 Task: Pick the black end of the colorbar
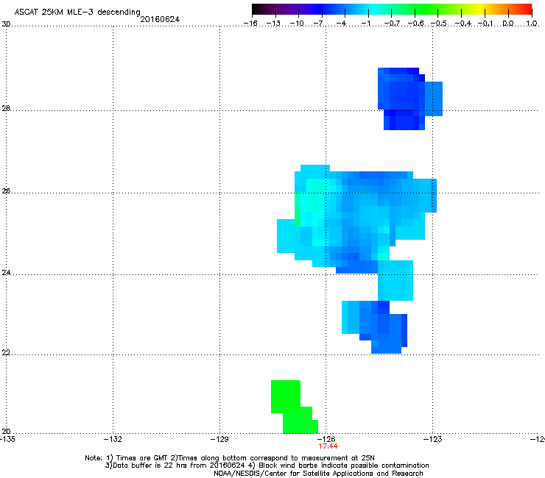[257, 10]
